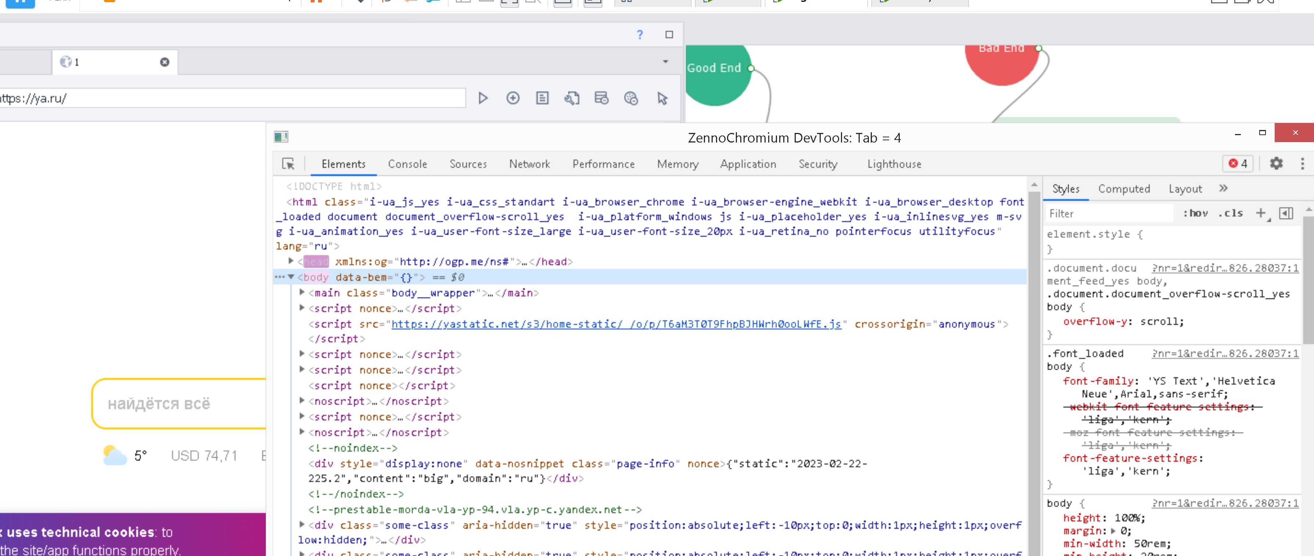Open the Performance tab
Screen dimensions: 1314x556
(x=604, y=164)
